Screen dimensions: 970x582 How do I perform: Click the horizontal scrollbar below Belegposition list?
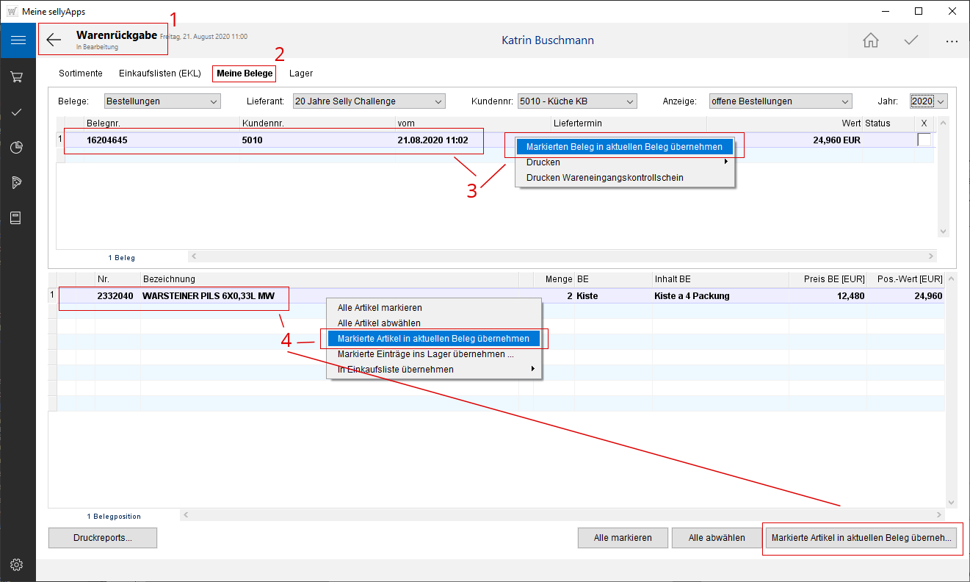[562, 515]
